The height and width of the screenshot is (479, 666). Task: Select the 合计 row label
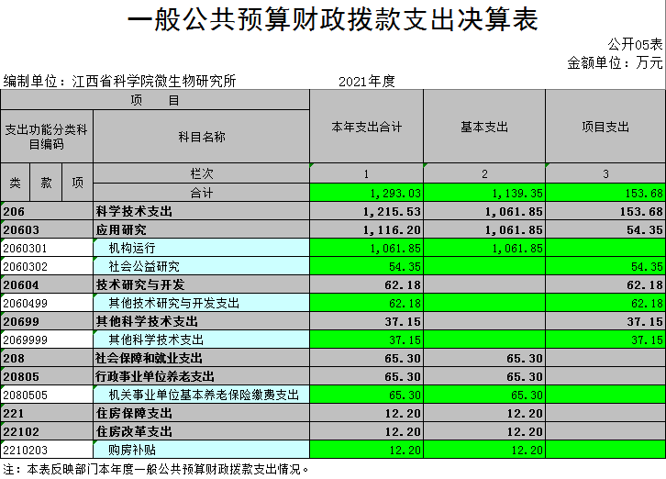(x=201, y=193)
